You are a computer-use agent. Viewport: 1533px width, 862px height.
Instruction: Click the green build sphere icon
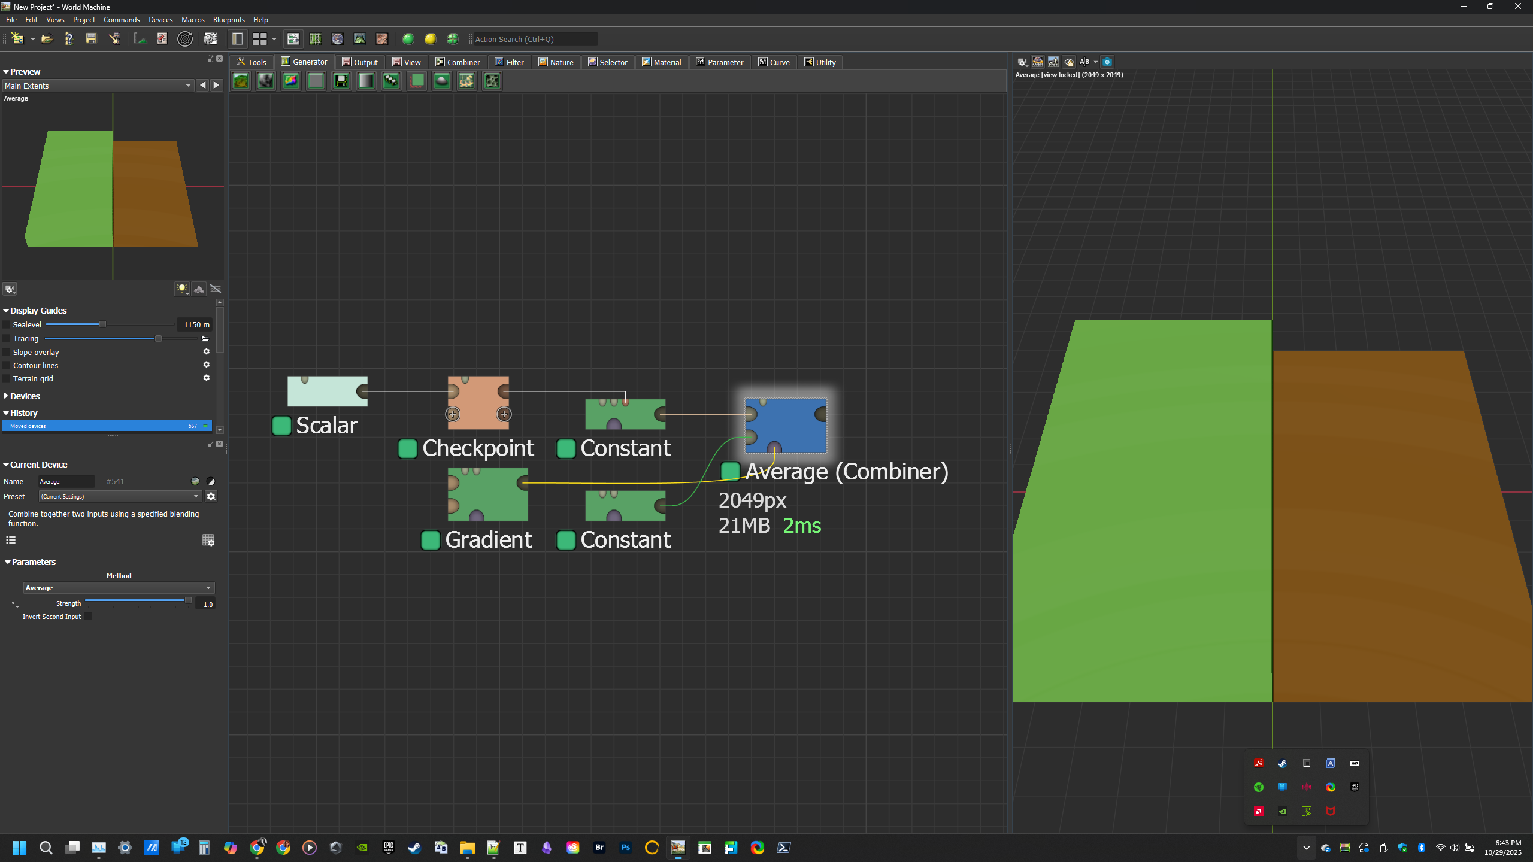(x=408, y=39)
